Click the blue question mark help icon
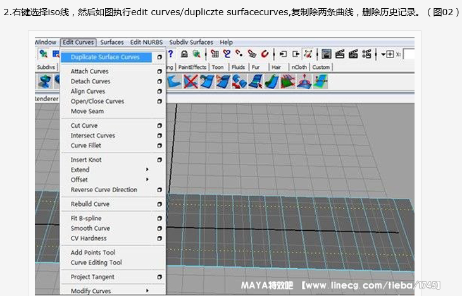 pyautogui.click(x=170, y=54)
